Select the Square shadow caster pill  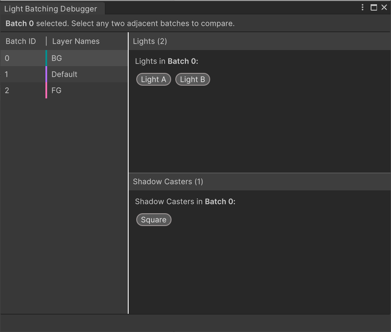(153, 220)
